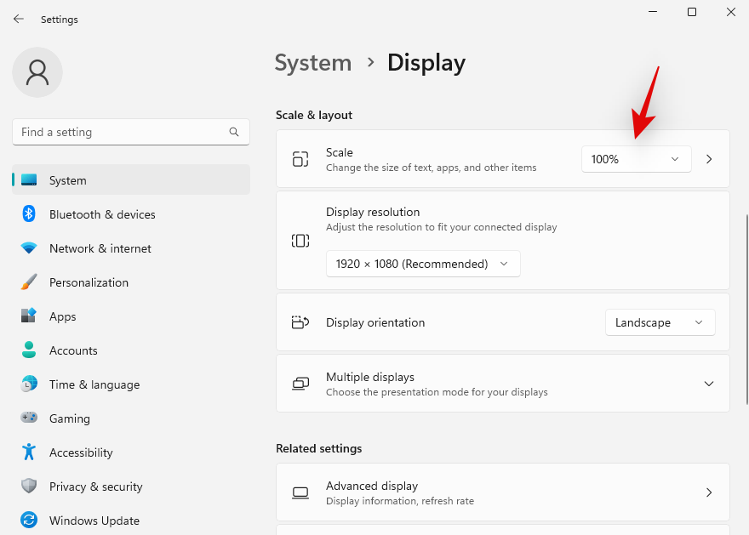Select Accounts in the sidebar
749x535 pixels.
point(73,350)
